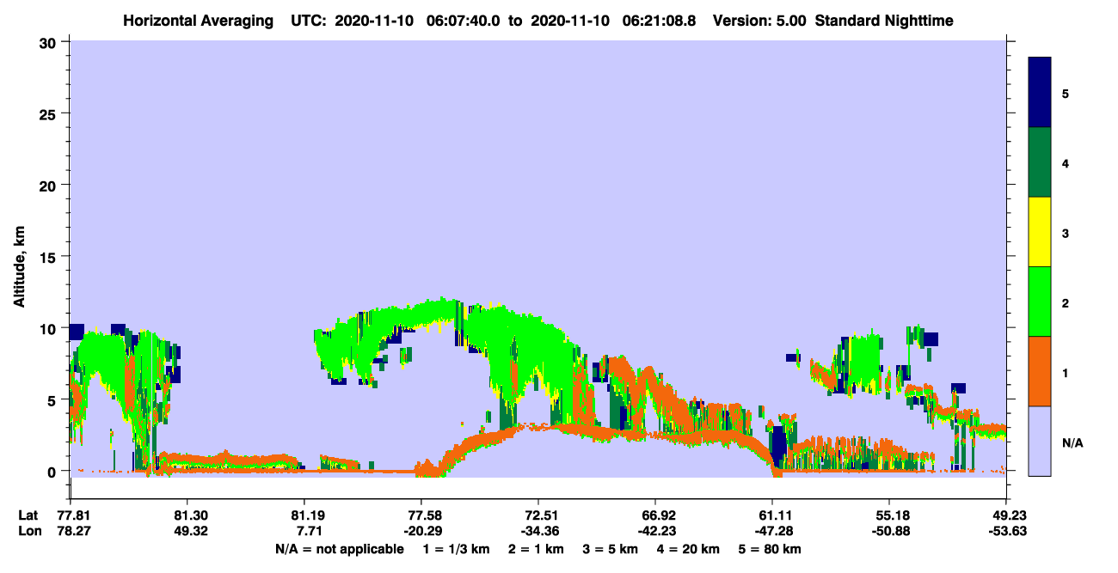Click longitude value -34.36

pos(538,531)
